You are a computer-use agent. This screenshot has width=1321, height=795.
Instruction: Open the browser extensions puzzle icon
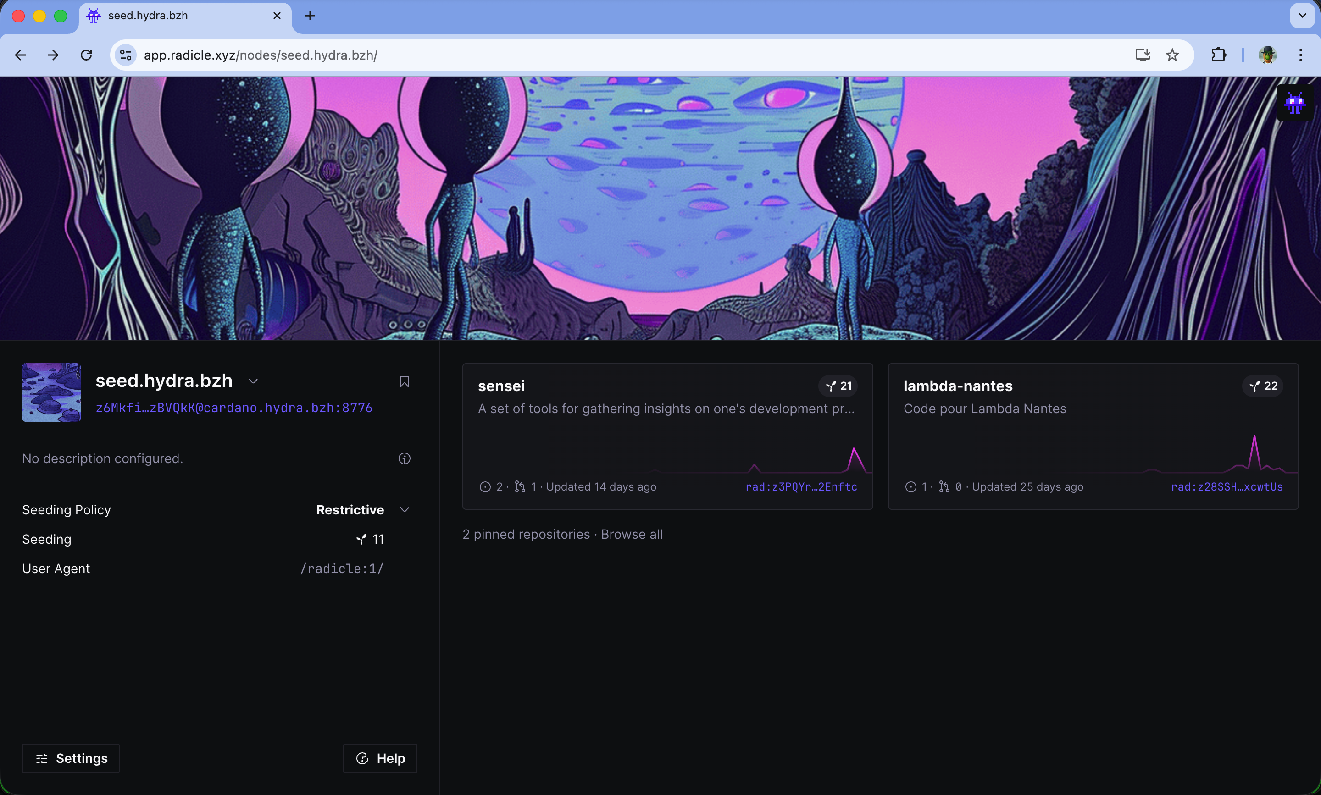pyautogui.click(x=1218, y=55)
